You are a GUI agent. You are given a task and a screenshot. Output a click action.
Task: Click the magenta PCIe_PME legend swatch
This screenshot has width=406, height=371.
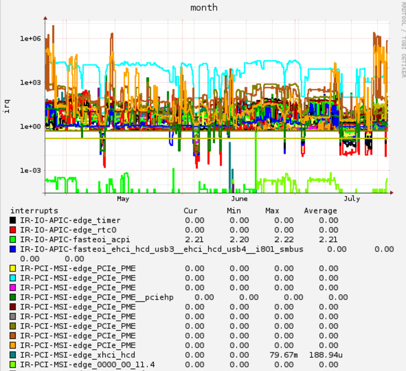click(x=13, y=288)
